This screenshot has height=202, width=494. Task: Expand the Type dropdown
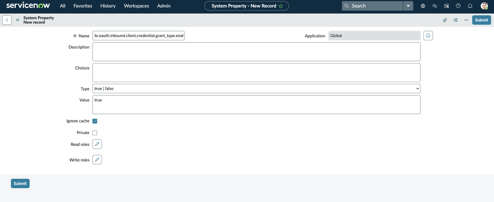pos(256,89)
